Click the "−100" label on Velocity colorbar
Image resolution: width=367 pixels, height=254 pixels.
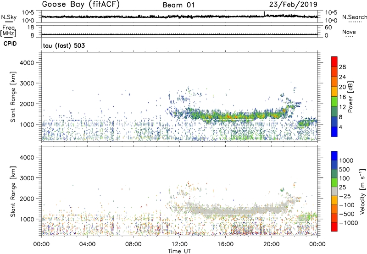pos(347,205)
